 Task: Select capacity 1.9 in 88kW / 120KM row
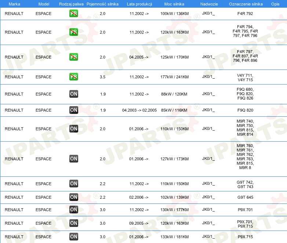(x=103, y=94)
